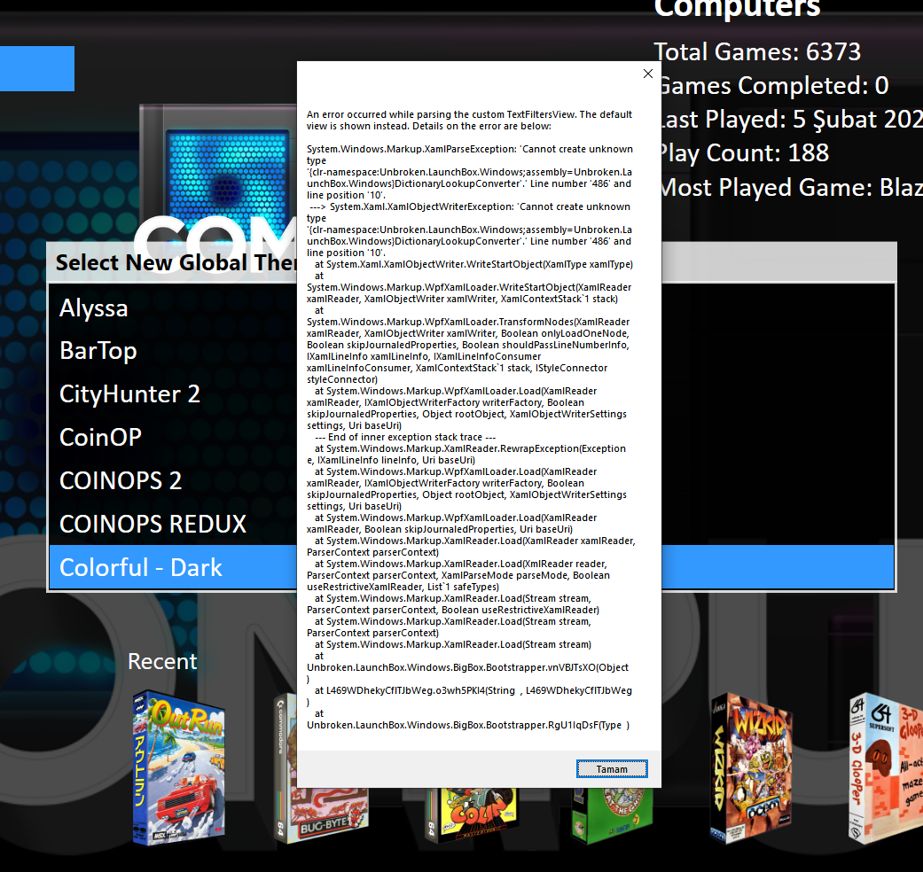Image resolution: width=923 pixels, height=872 pixels.
Task: Click the Recent section label
Action: point(162,661)
